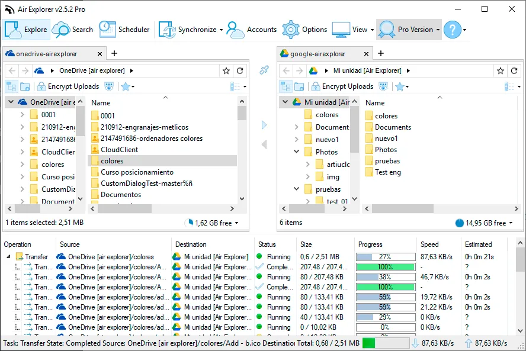
Task: Open the Accounts manager
Action: coord(252,30)
